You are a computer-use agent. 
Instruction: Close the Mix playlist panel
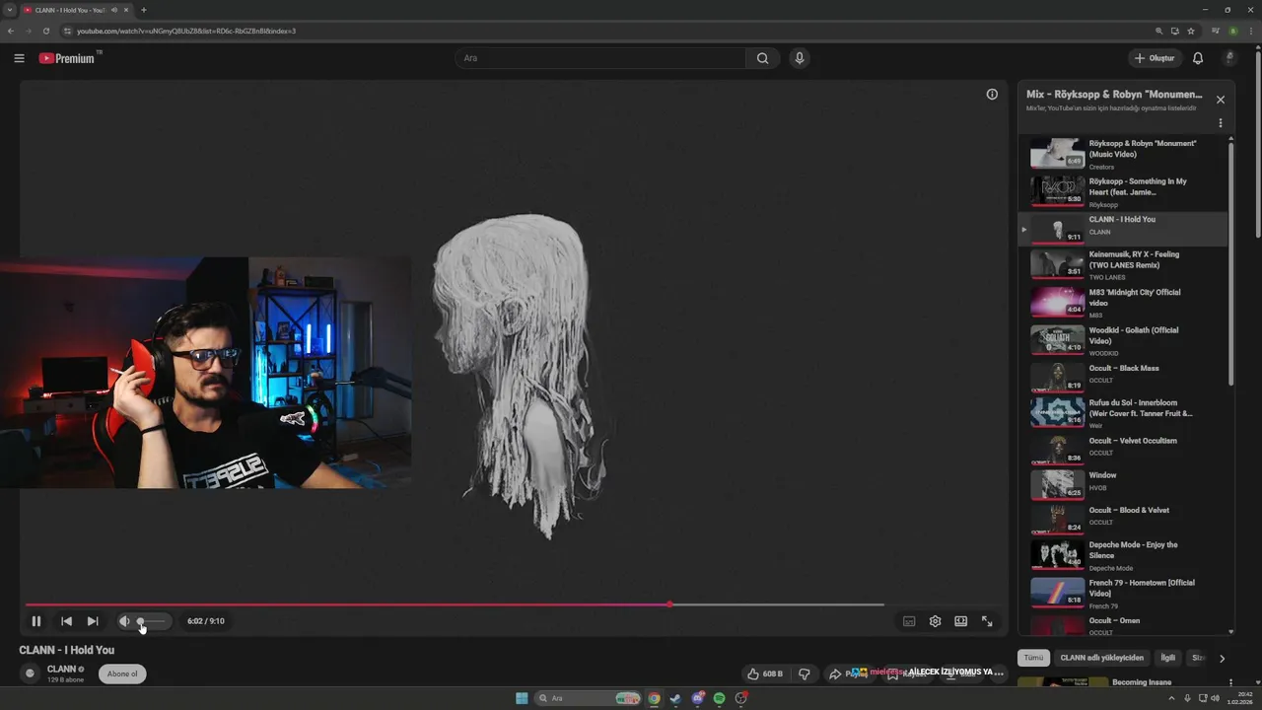[x=1221, y=100]
